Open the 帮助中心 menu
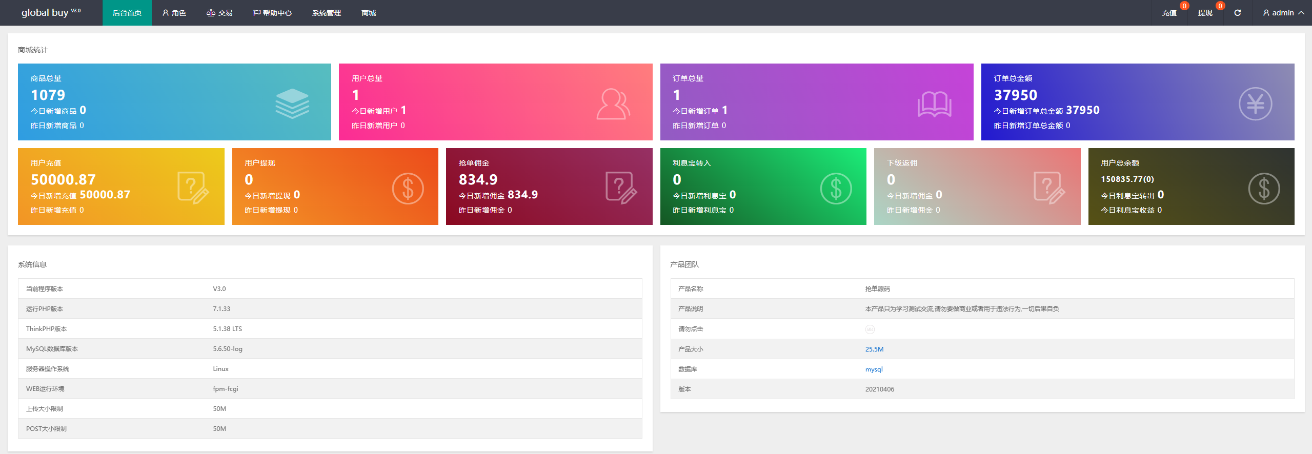This screenshot has width=1312, height=454. (272, 13)
